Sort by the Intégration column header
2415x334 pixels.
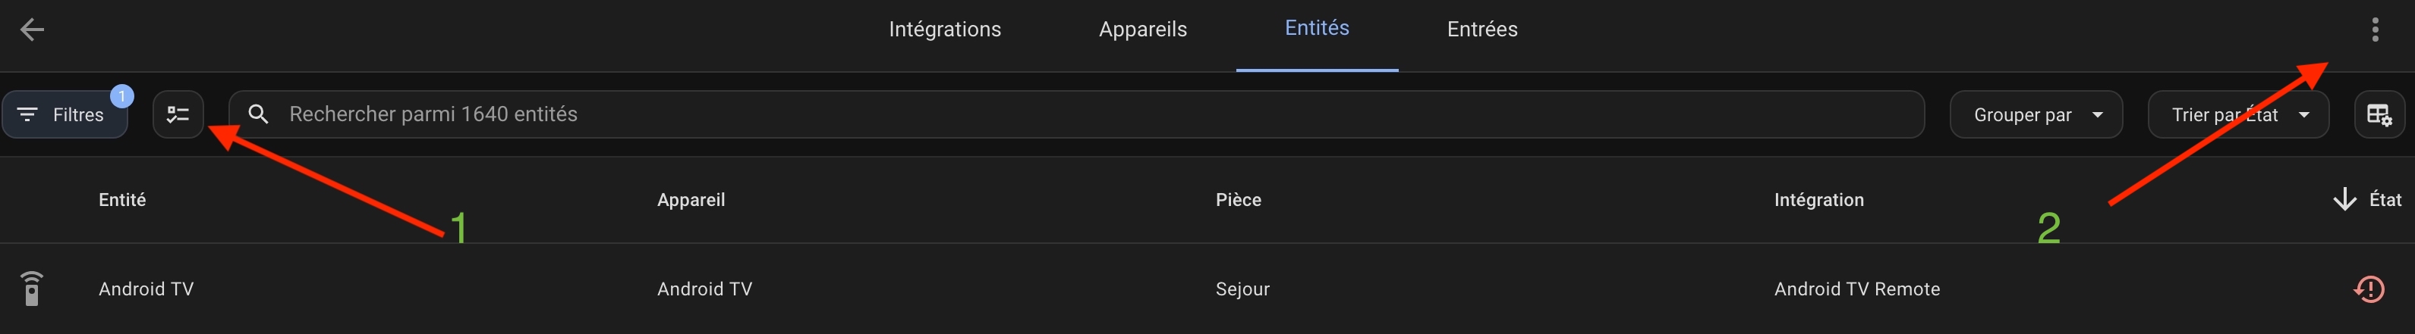(x=1818, y=199)
